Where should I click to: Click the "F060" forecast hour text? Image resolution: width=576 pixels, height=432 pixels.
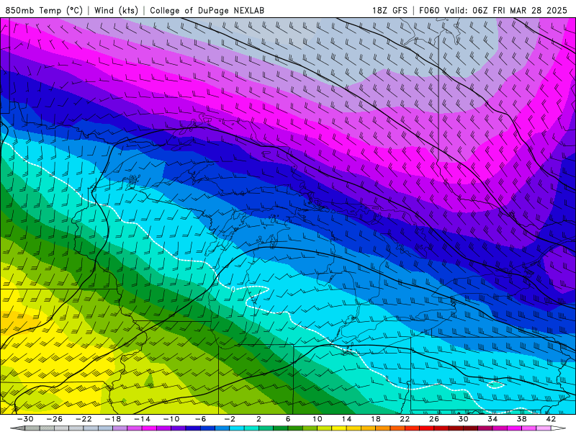[x=429, y=10]
